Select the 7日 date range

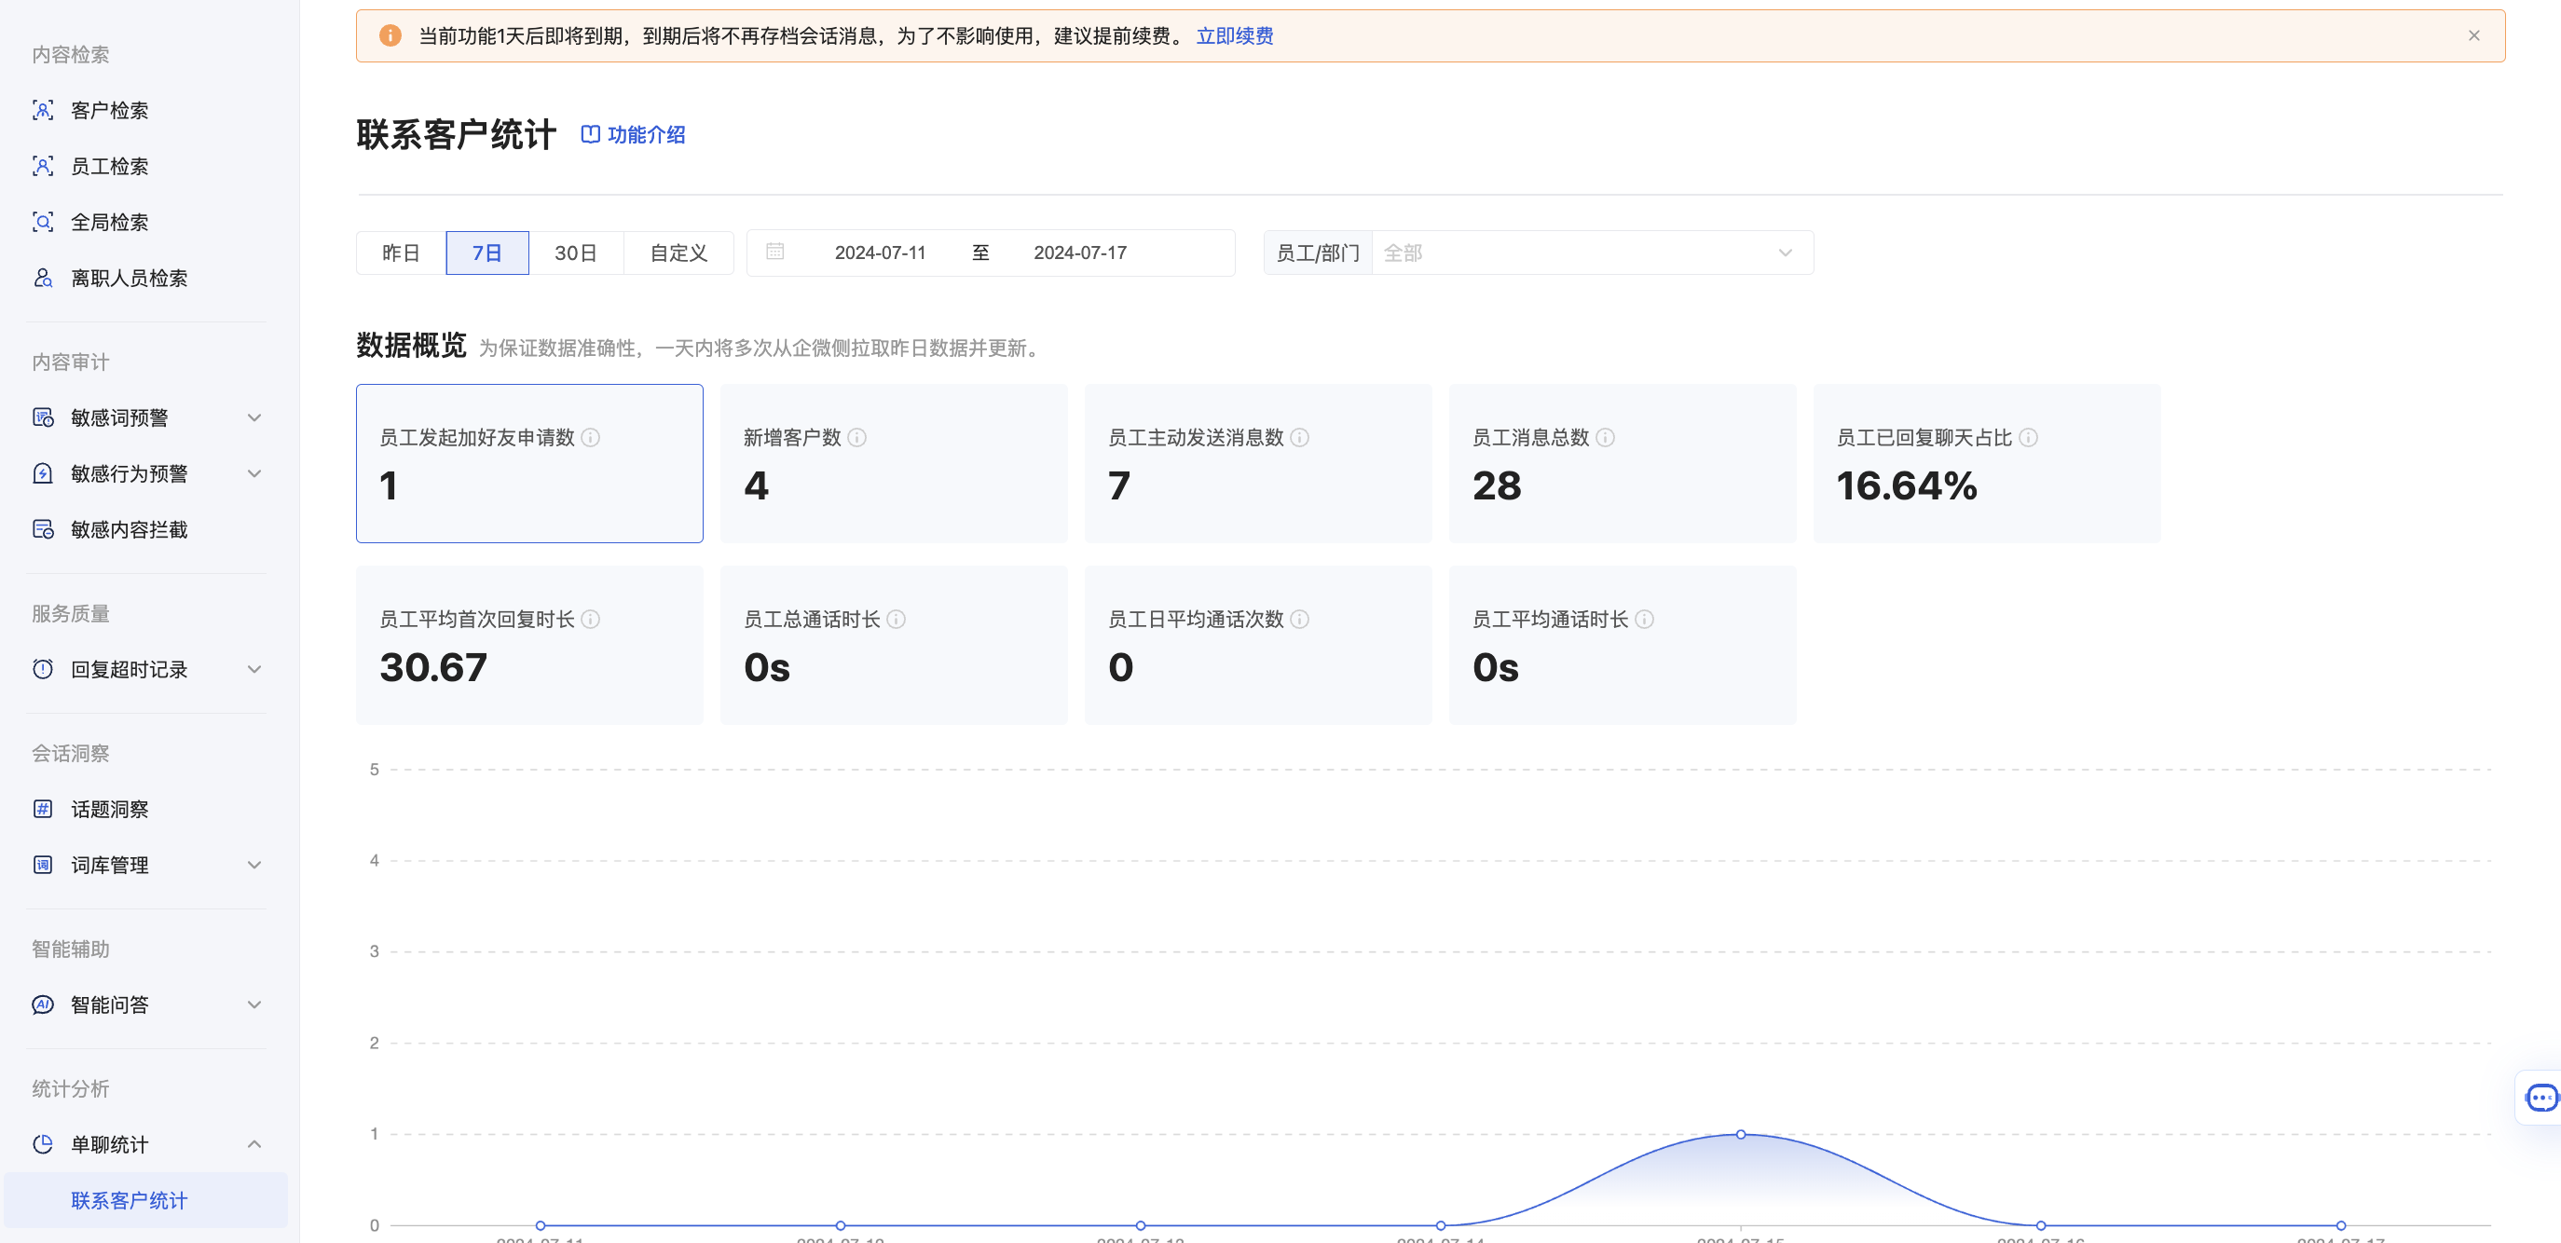(487, 253)
